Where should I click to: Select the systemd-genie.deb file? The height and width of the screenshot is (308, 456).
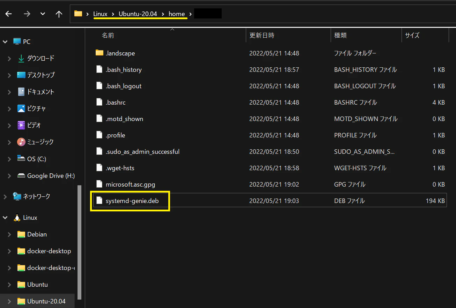270,201
